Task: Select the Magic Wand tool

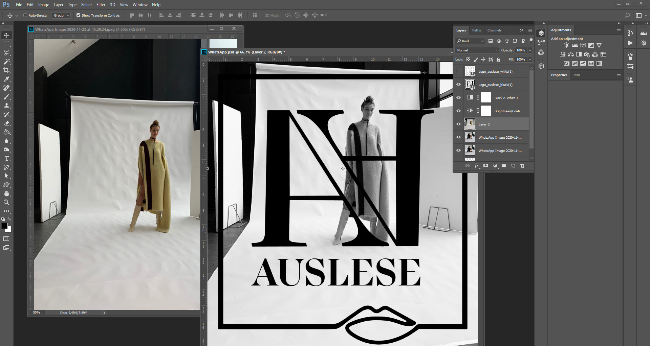Action: click(6, 62)
